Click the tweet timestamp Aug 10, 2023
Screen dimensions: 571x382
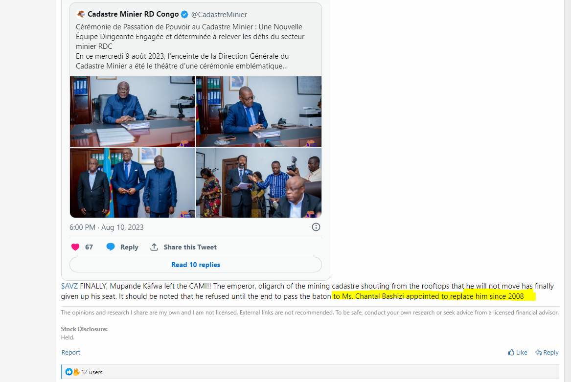point(106,227)
